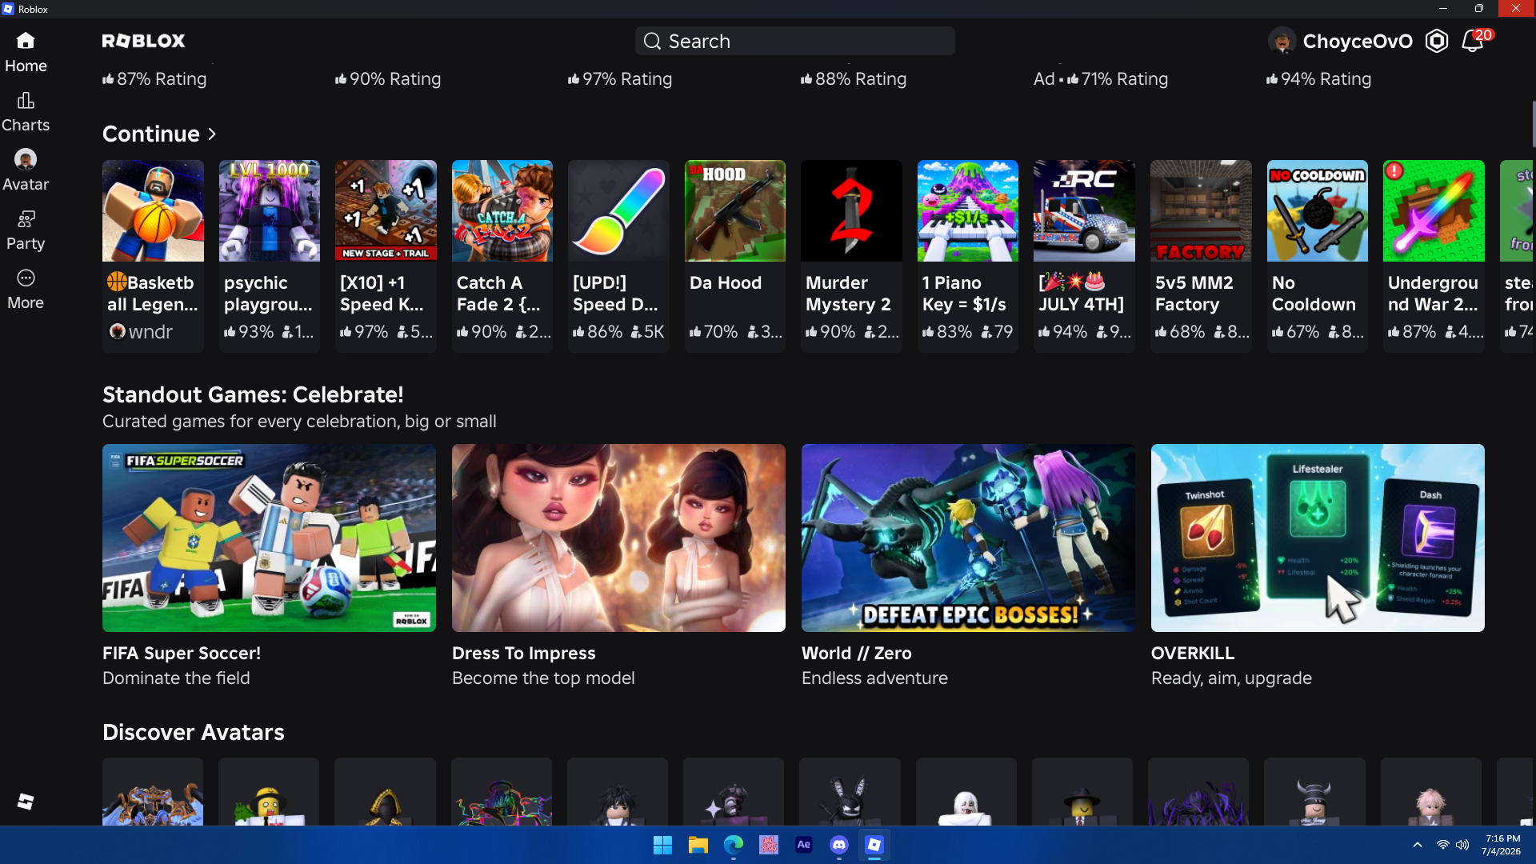
Task: Click the Roblox Studio icon at sidebar bottom
Action: click(x=26, y=802)
